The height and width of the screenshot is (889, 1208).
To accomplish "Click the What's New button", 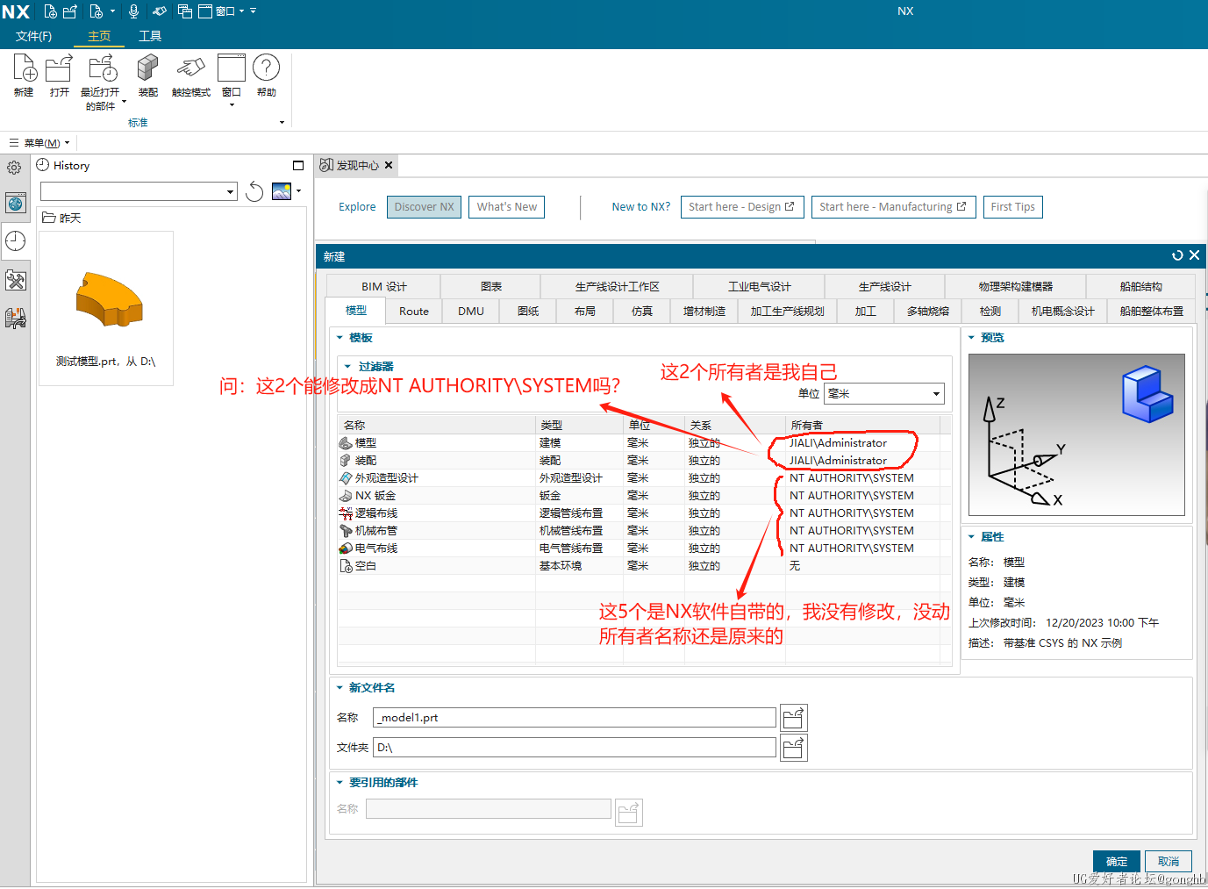I will pos(507,207).
